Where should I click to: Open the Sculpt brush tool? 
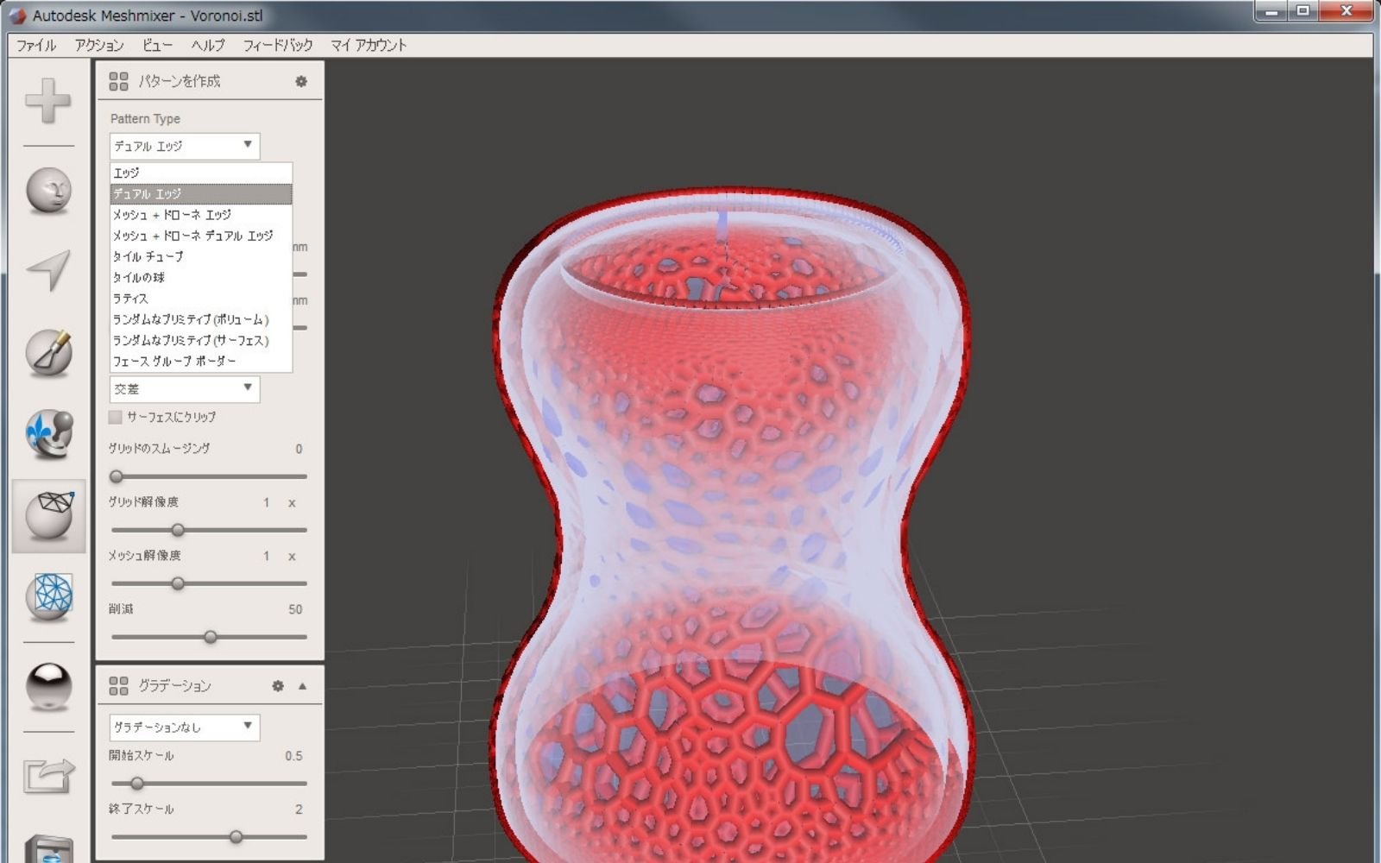coord(48,352)
